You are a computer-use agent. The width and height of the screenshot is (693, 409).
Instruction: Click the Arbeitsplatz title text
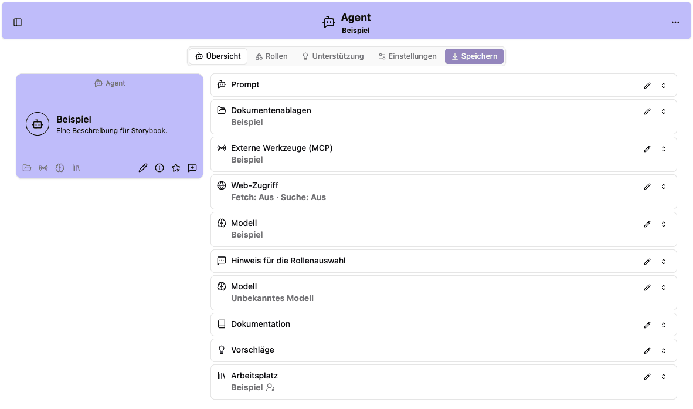click(254, 376)
